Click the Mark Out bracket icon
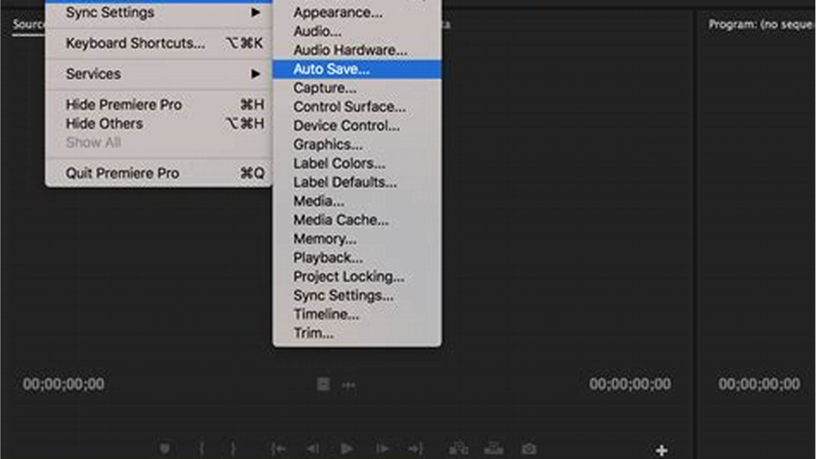This screenshot has width=816, height=459. pos(234,449)
